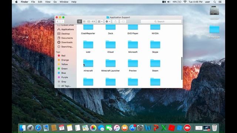Click the Finder window vertical scrollbar
This screenshot has width=237, height=133.
click(182, 68)
